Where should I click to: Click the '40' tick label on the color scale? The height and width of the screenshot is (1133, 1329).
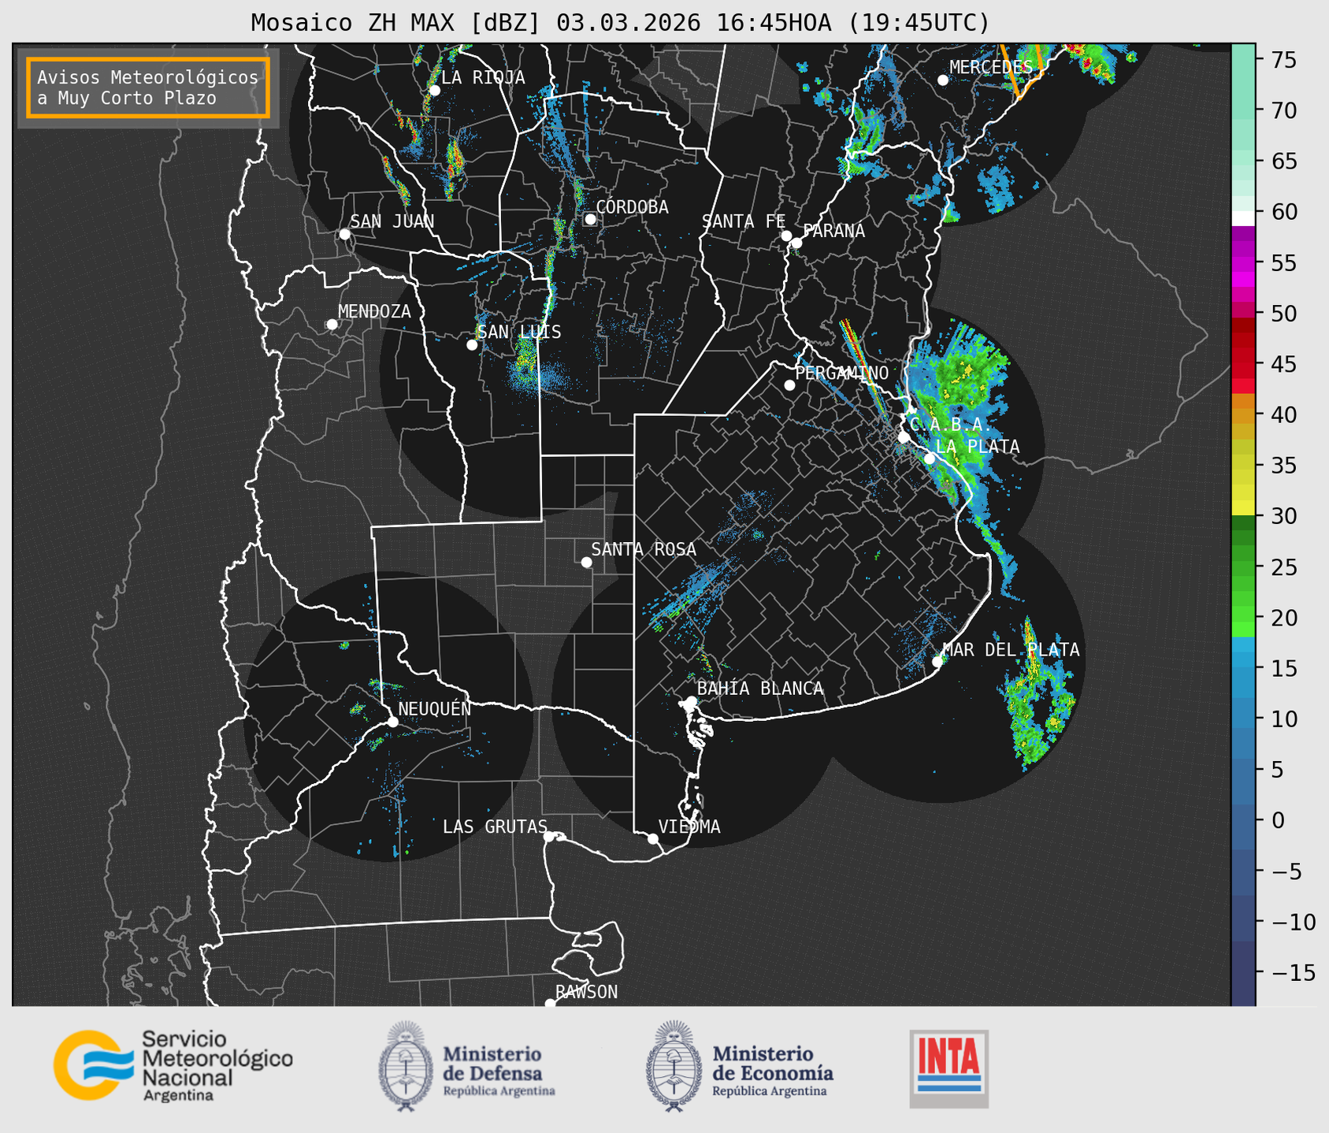pos(1285,414)
